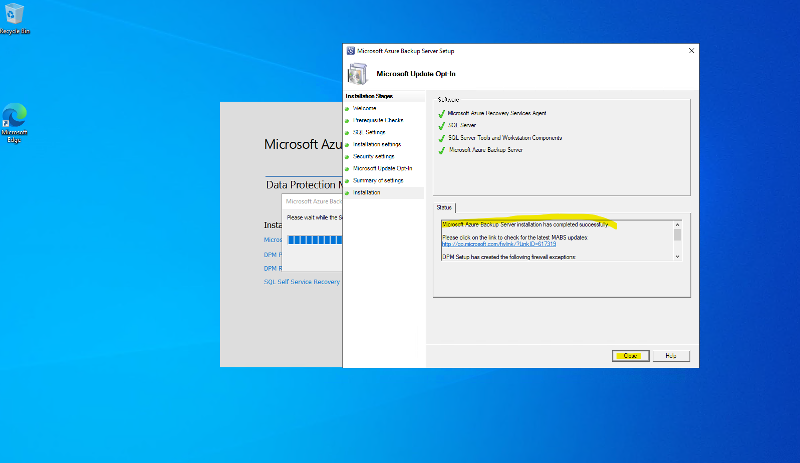
Task: Select the Installation settings stage
Action: pyautogui.click(x=377, y=144)
